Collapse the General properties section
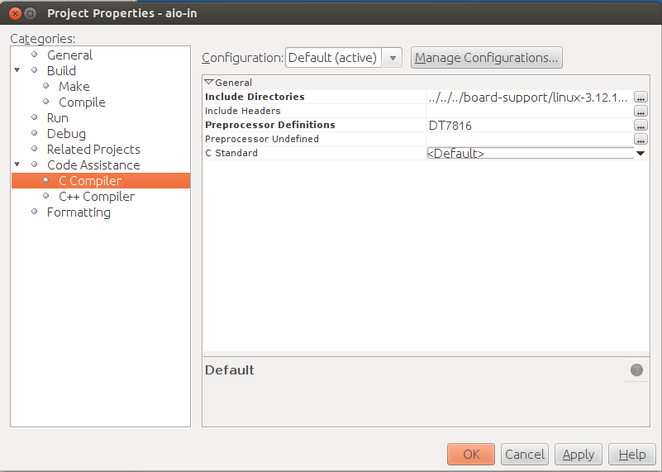This screenshot has height=472, width=662. click(209, 83)
